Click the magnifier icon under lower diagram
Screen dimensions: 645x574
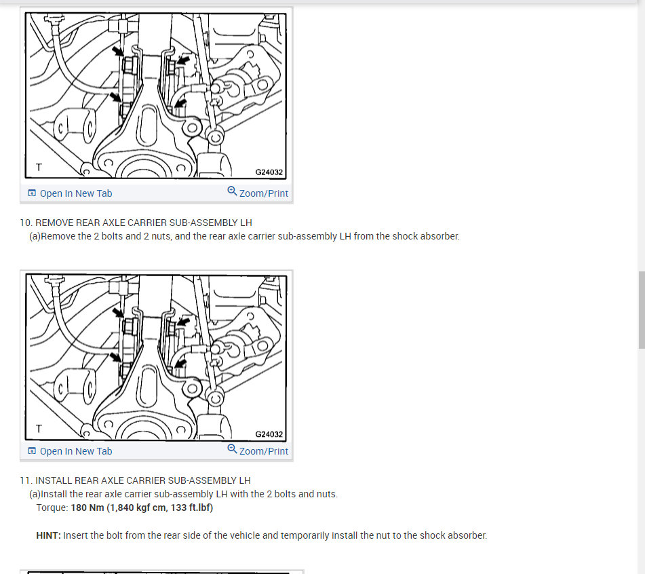click(232, 449)
